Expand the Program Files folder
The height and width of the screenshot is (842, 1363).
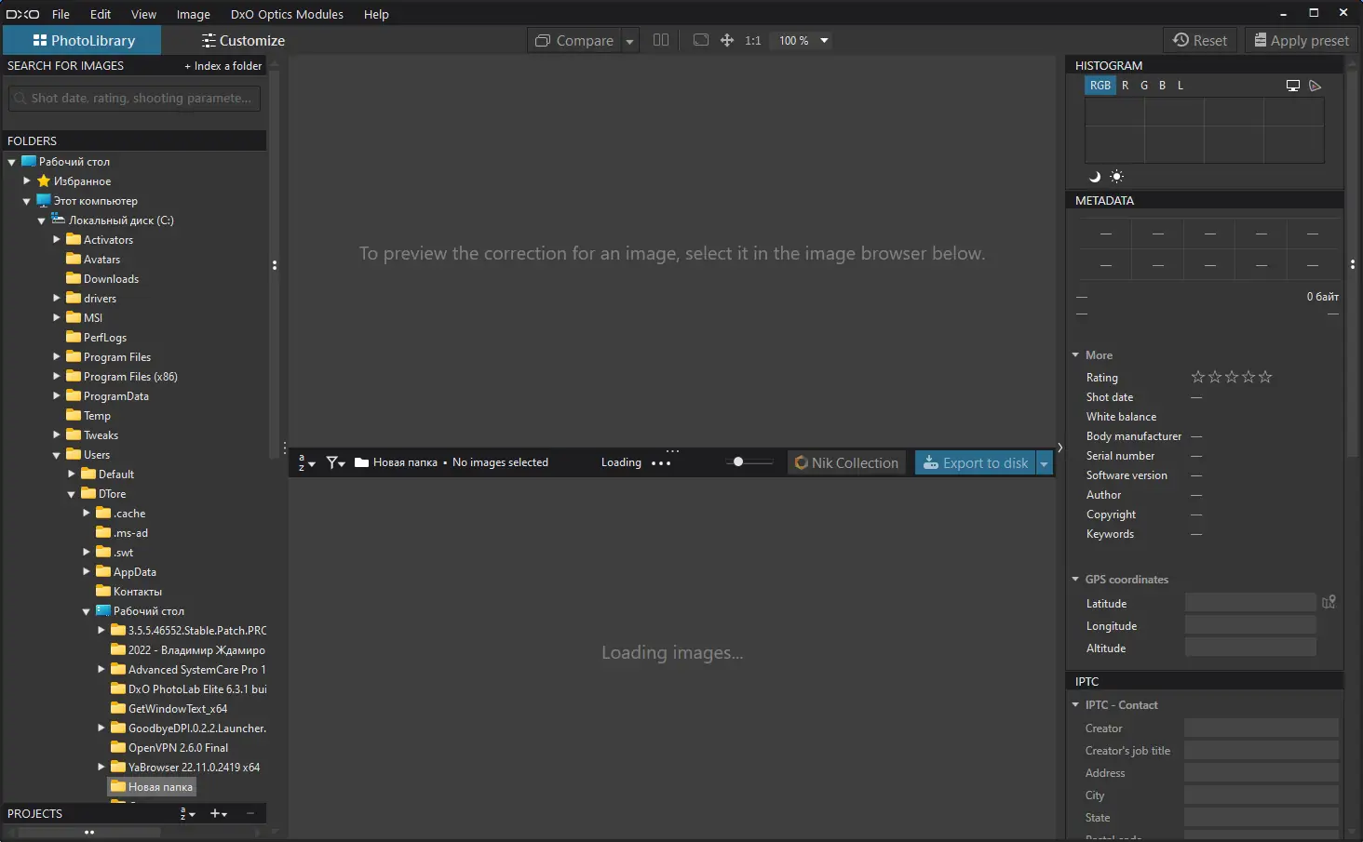pyautogui.click(x=57, y=356)
